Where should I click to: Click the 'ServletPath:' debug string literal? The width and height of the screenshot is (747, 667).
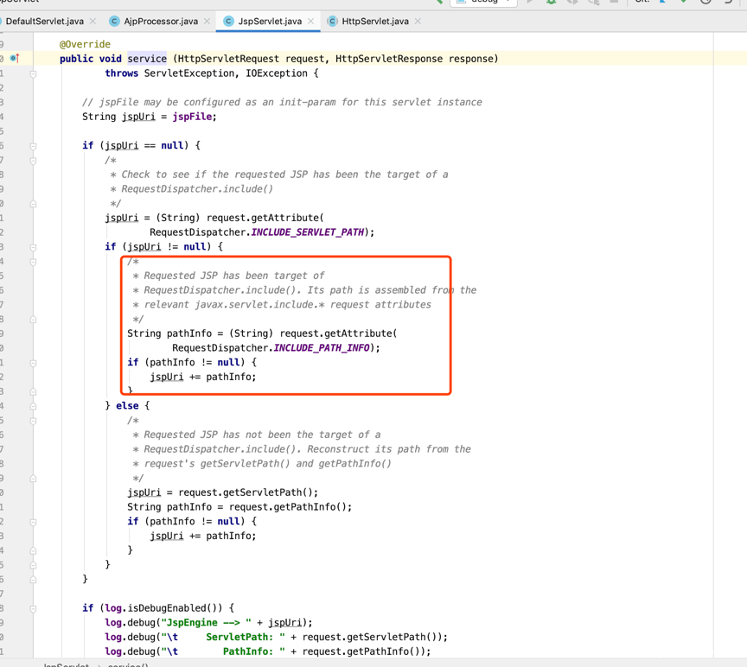point(223,637)
